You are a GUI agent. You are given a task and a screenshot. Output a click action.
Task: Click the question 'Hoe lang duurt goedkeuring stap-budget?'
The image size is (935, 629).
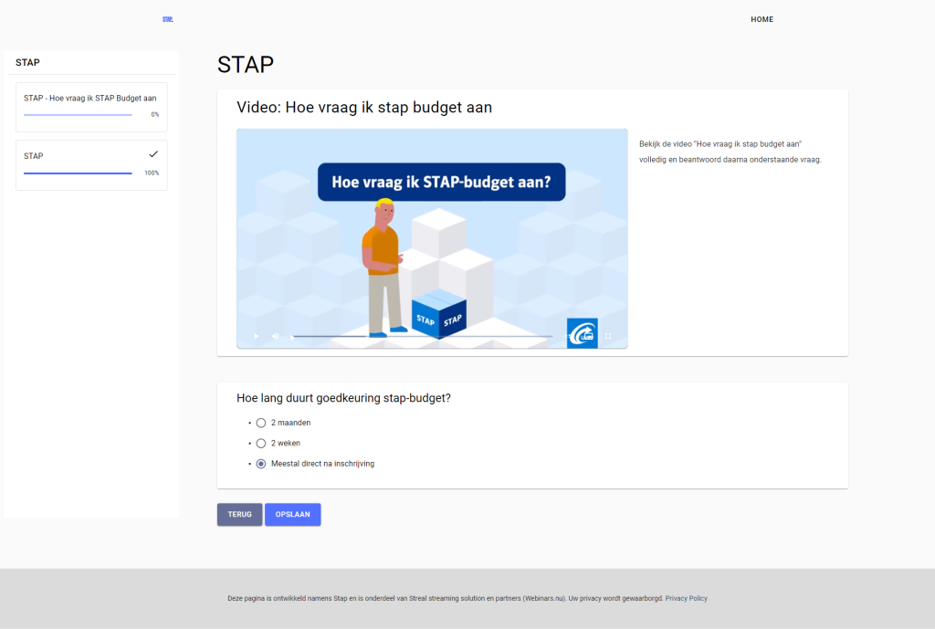[x=343, y=398]
